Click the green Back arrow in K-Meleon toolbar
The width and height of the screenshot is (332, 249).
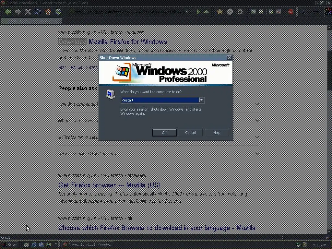[8, 12]
